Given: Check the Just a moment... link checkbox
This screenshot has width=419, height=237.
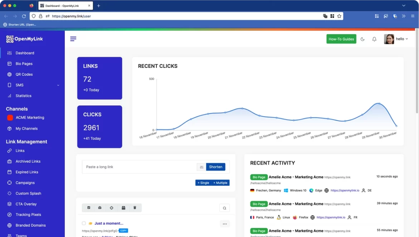Looking at the screenshot, I should 84,223.
